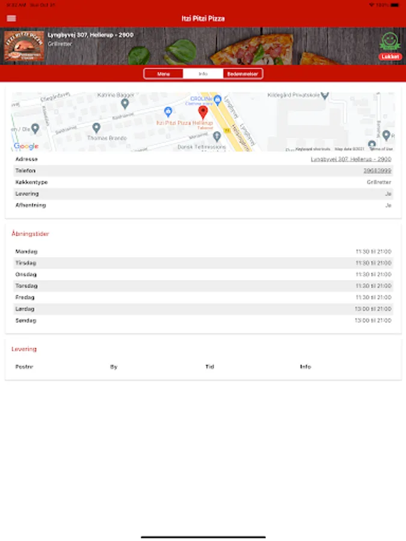Click the Lukket status badge
This screenshot has width=406, height=541.
390,57
